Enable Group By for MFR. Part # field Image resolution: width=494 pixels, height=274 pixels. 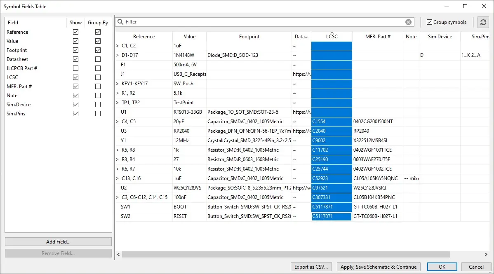(98, 86)
